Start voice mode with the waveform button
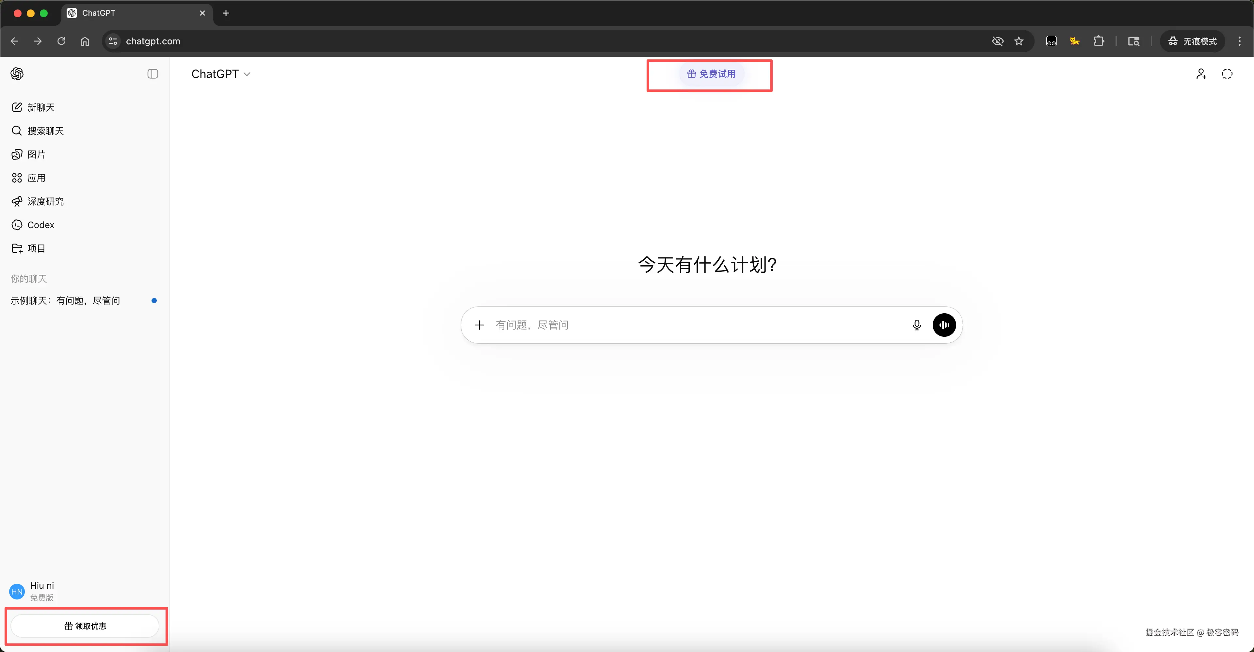The height and width of the screenshot is (652, 1254). pyautogui.click(x=944, y=325)
